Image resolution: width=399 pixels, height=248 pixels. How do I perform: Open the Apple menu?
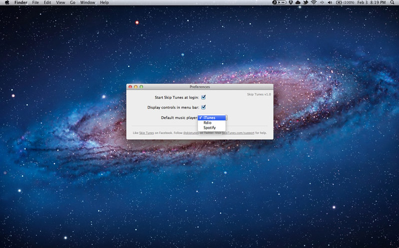click(7, 2)
